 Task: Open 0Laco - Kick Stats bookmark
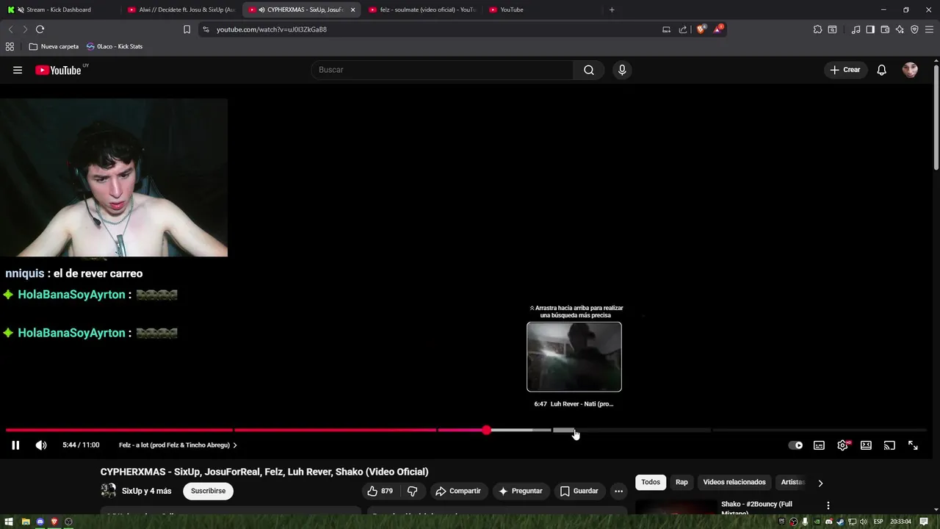click(115, 46)
